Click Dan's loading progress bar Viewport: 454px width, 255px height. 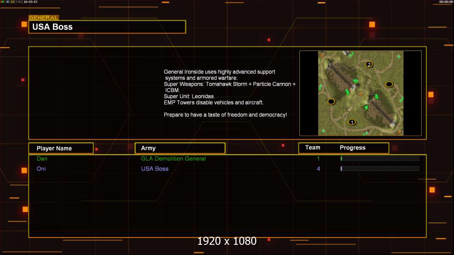tap(380, 158)
